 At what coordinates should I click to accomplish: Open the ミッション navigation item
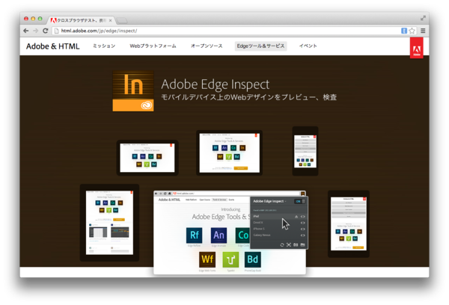coord(104,46)
